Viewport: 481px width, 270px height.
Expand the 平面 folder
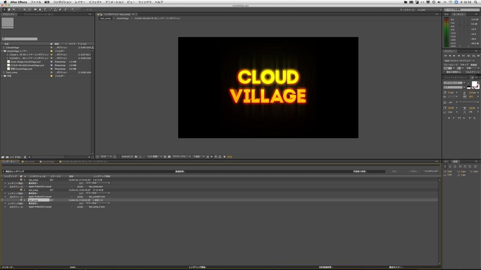click(2, 76)
